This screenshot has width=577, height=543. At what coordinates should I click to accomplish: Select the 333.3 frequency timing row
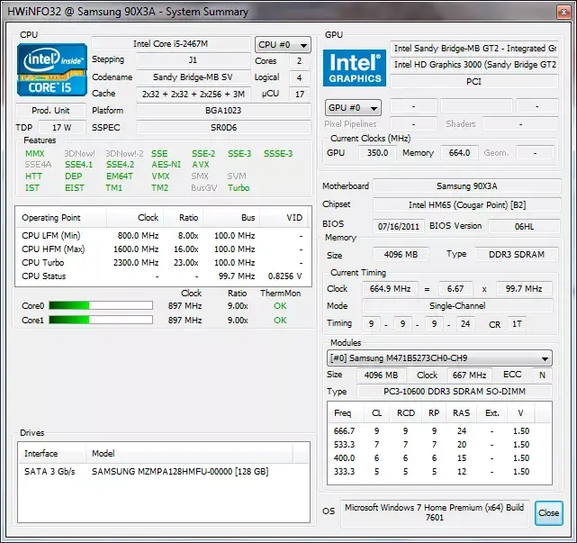point(439,472)
